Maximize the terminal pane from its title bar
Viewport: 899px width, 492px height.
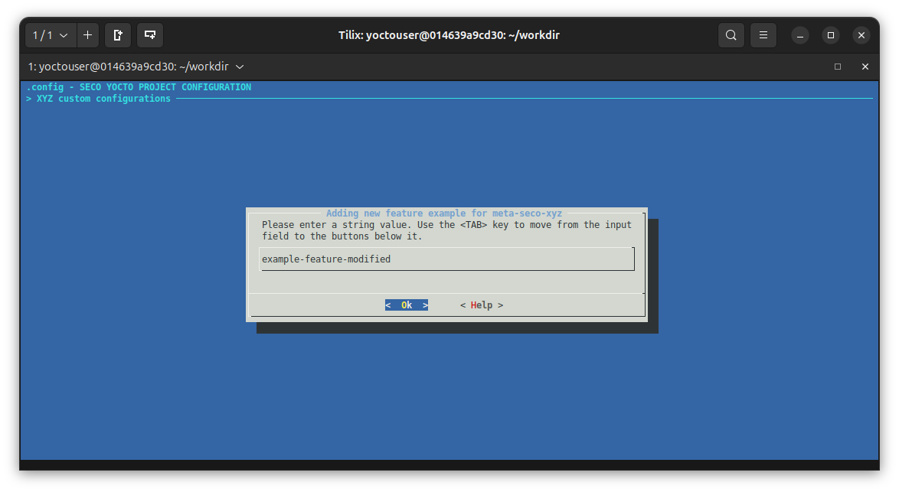pos(838,67)
